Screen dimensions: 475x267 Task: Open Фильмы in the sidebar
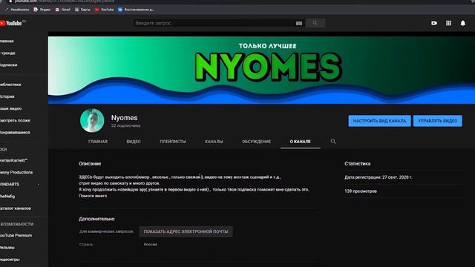(7, 247)
